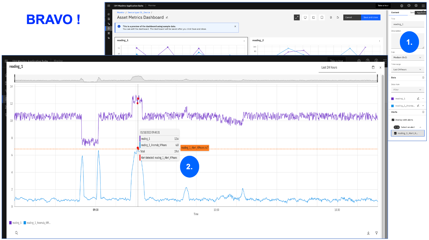Select the tablet preview icon

coord(322,17)
